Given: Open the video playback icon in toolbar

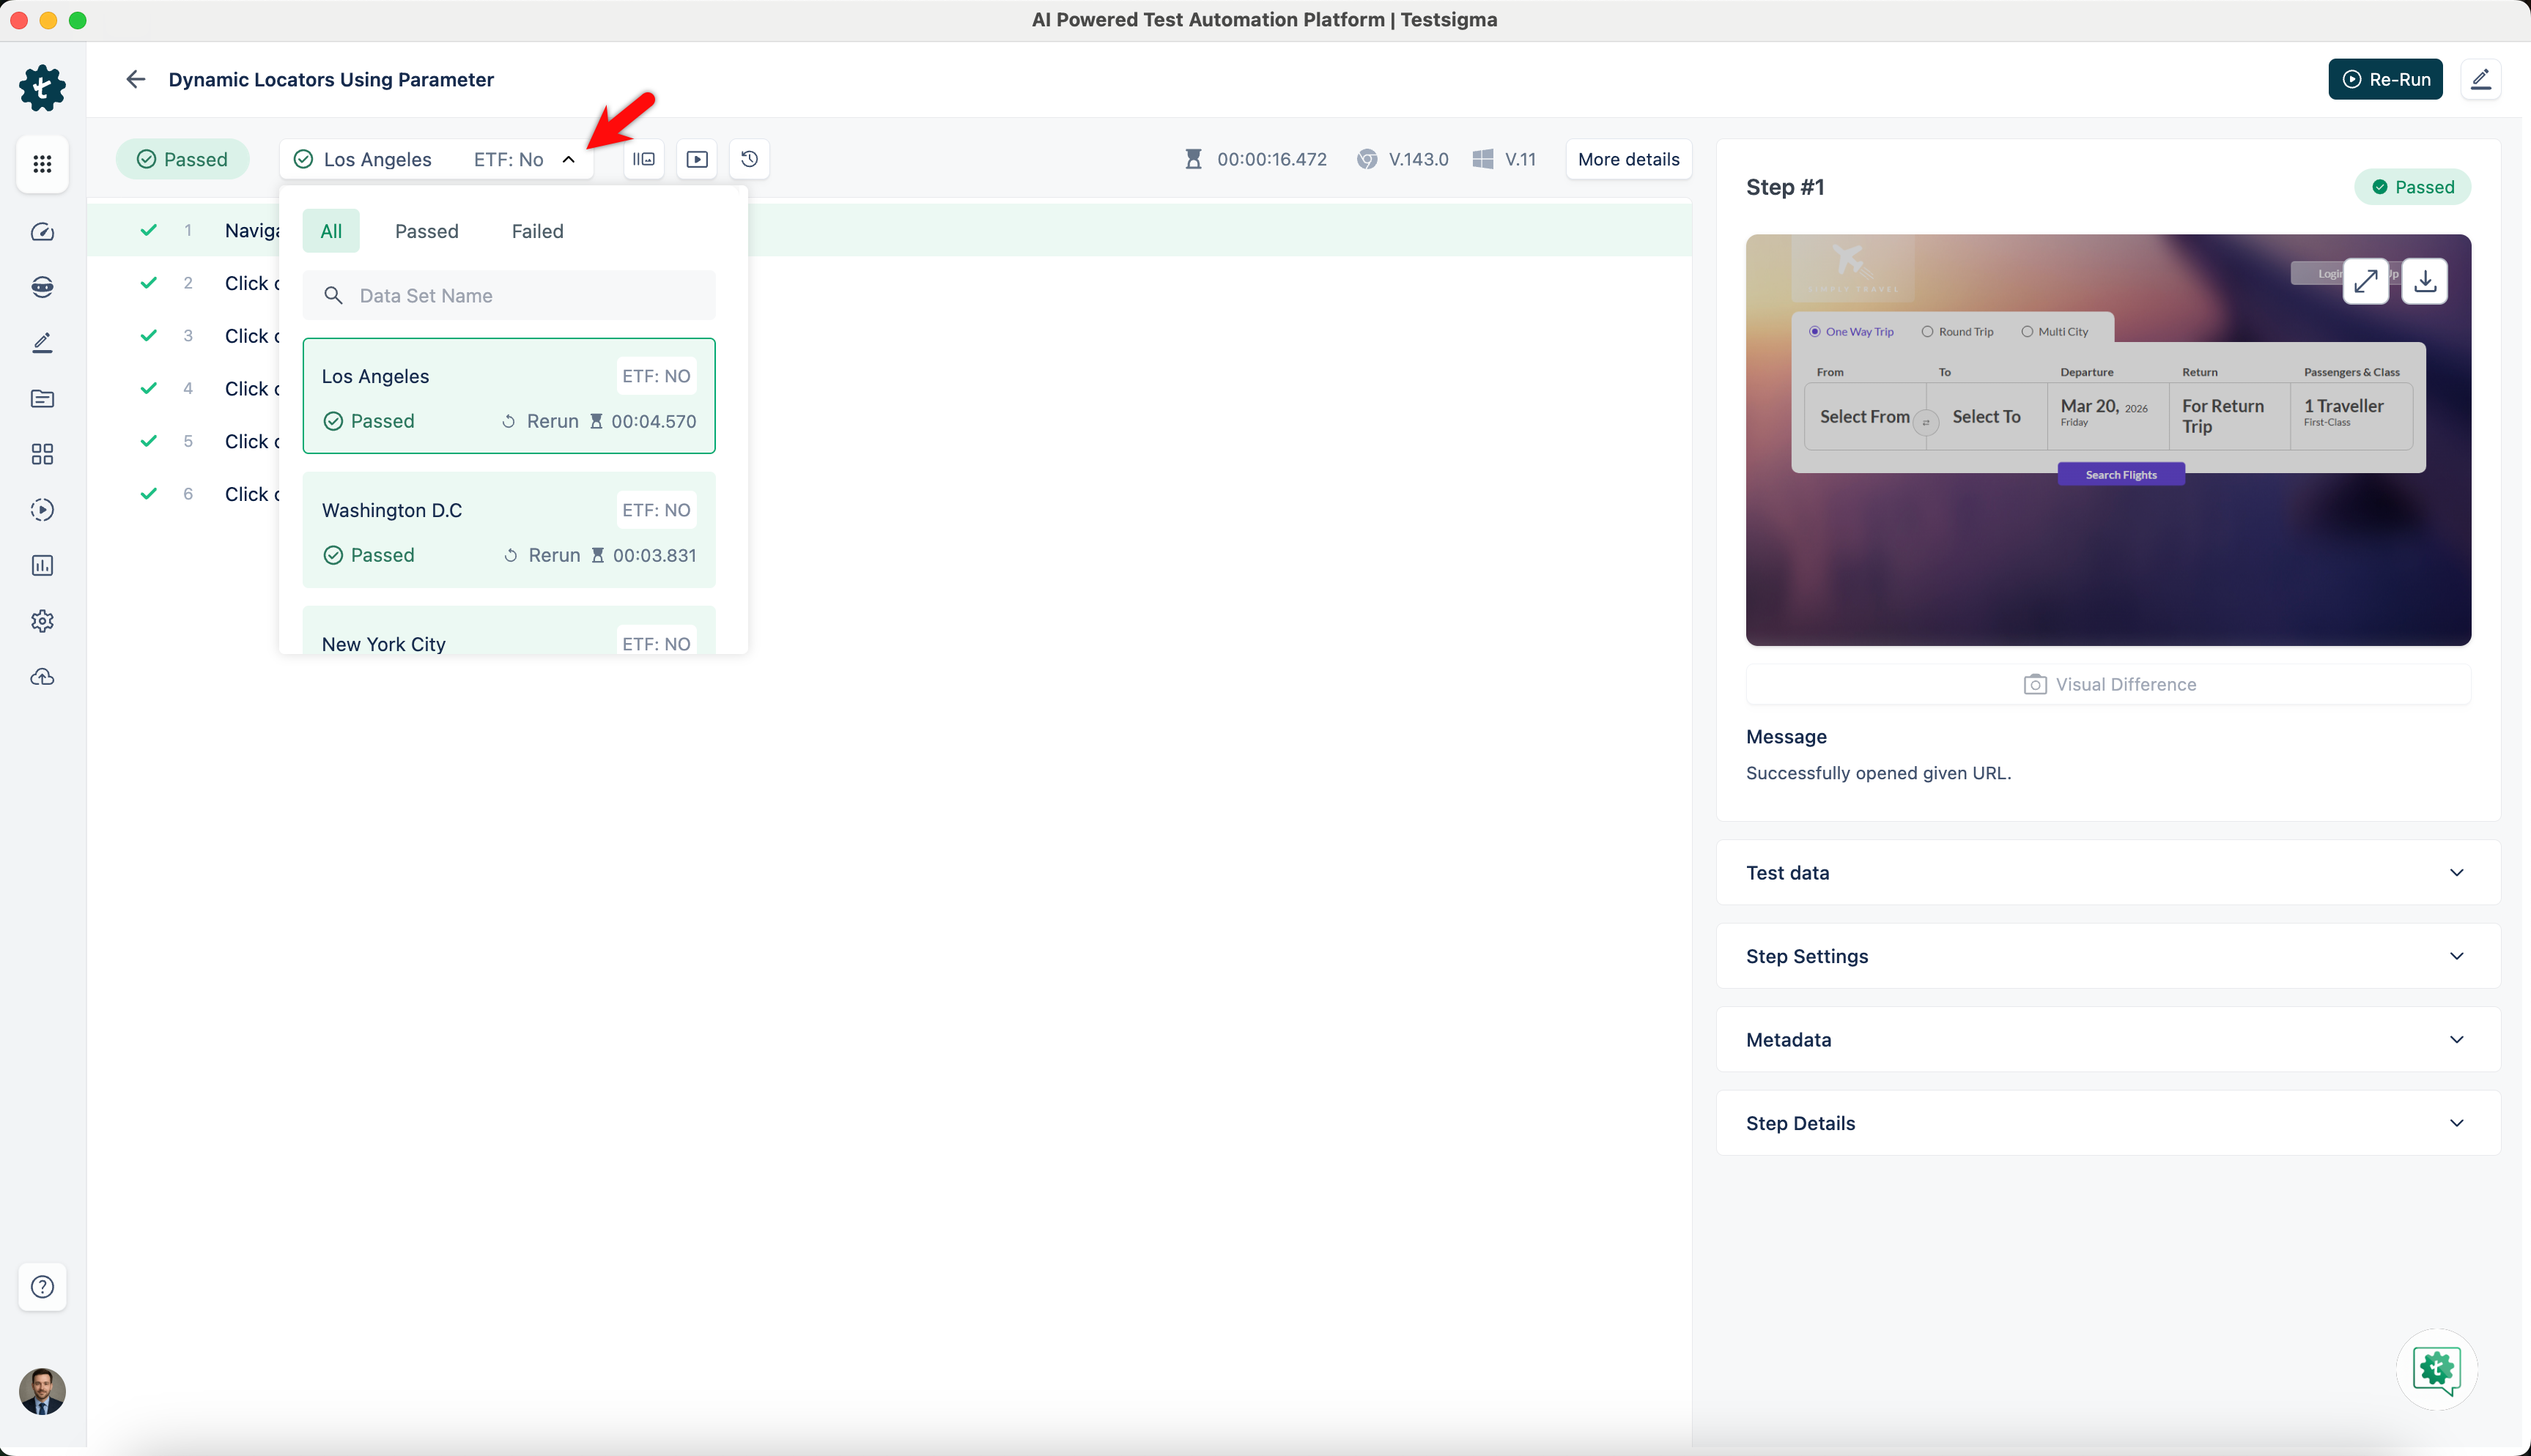Looking at the screenshot, I should pos(696,159).
